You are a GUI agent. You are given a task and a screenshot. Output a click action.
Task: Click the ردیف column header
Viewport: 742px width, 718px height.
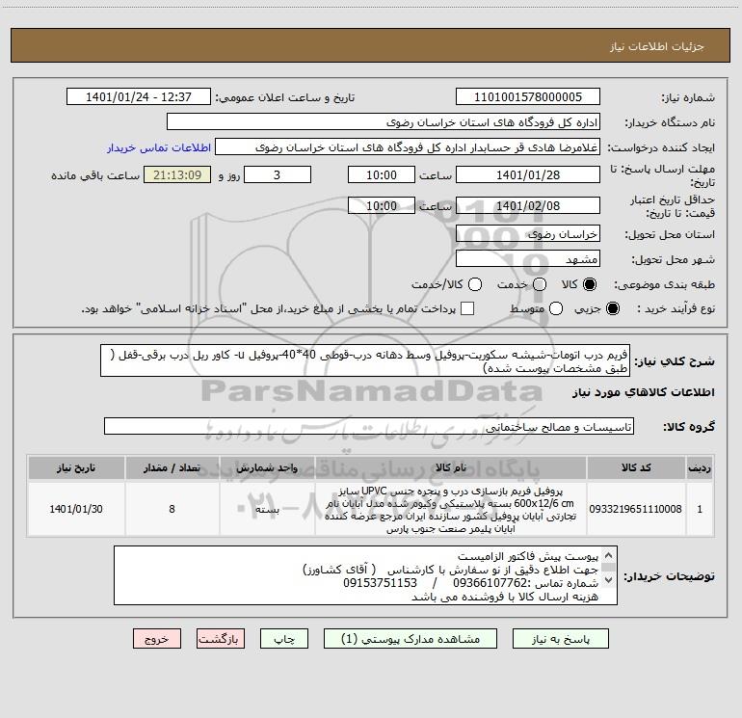pos(700,467)
